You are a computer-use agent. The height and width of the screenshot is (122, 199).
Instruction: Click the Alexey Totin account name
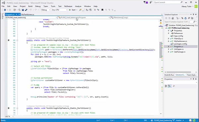pyautogui.click(x=186, y=7)
